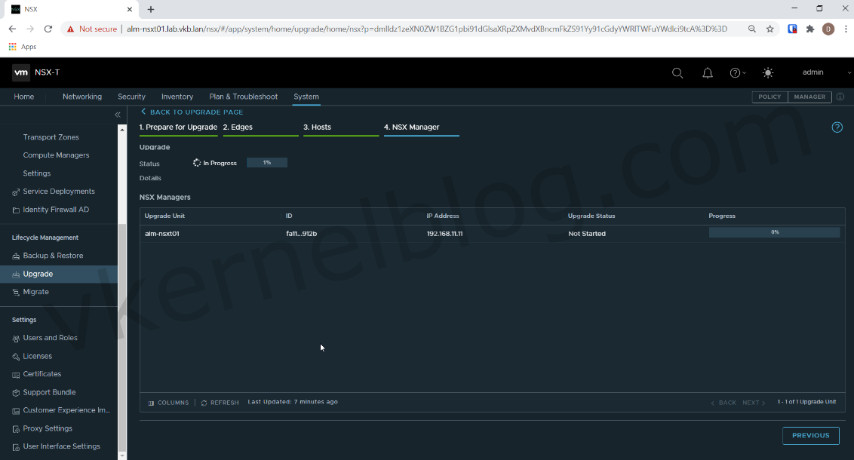Open the NSX search icon
Viewport: 854px width, 460px height.
click(x=677, y=72)
